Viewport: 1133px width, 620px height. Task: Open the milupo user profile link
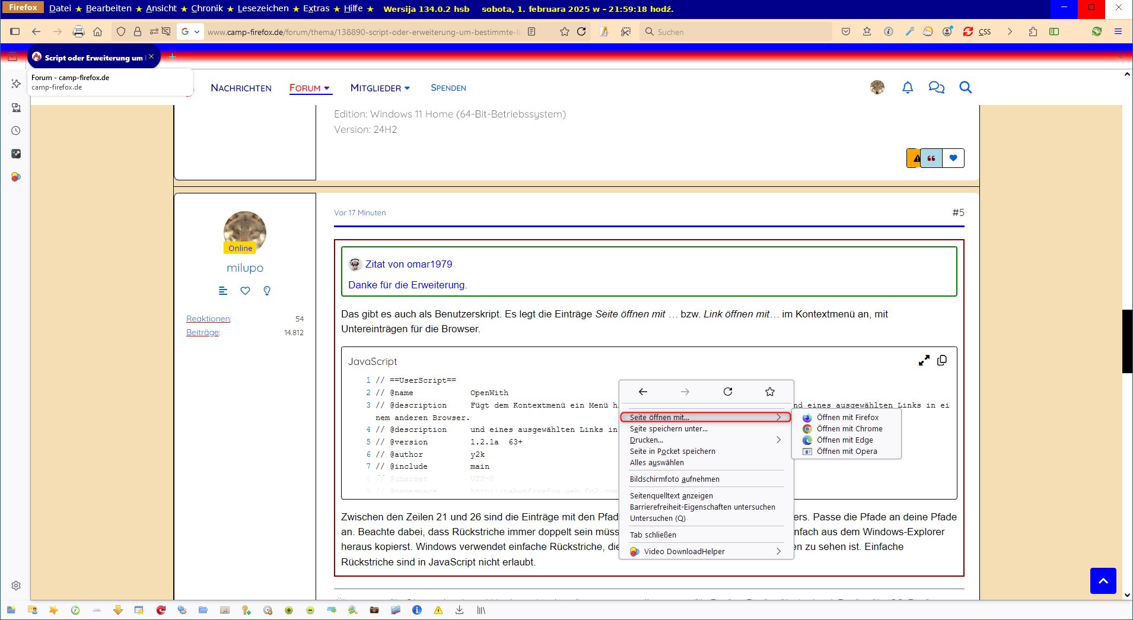point(244,268)
